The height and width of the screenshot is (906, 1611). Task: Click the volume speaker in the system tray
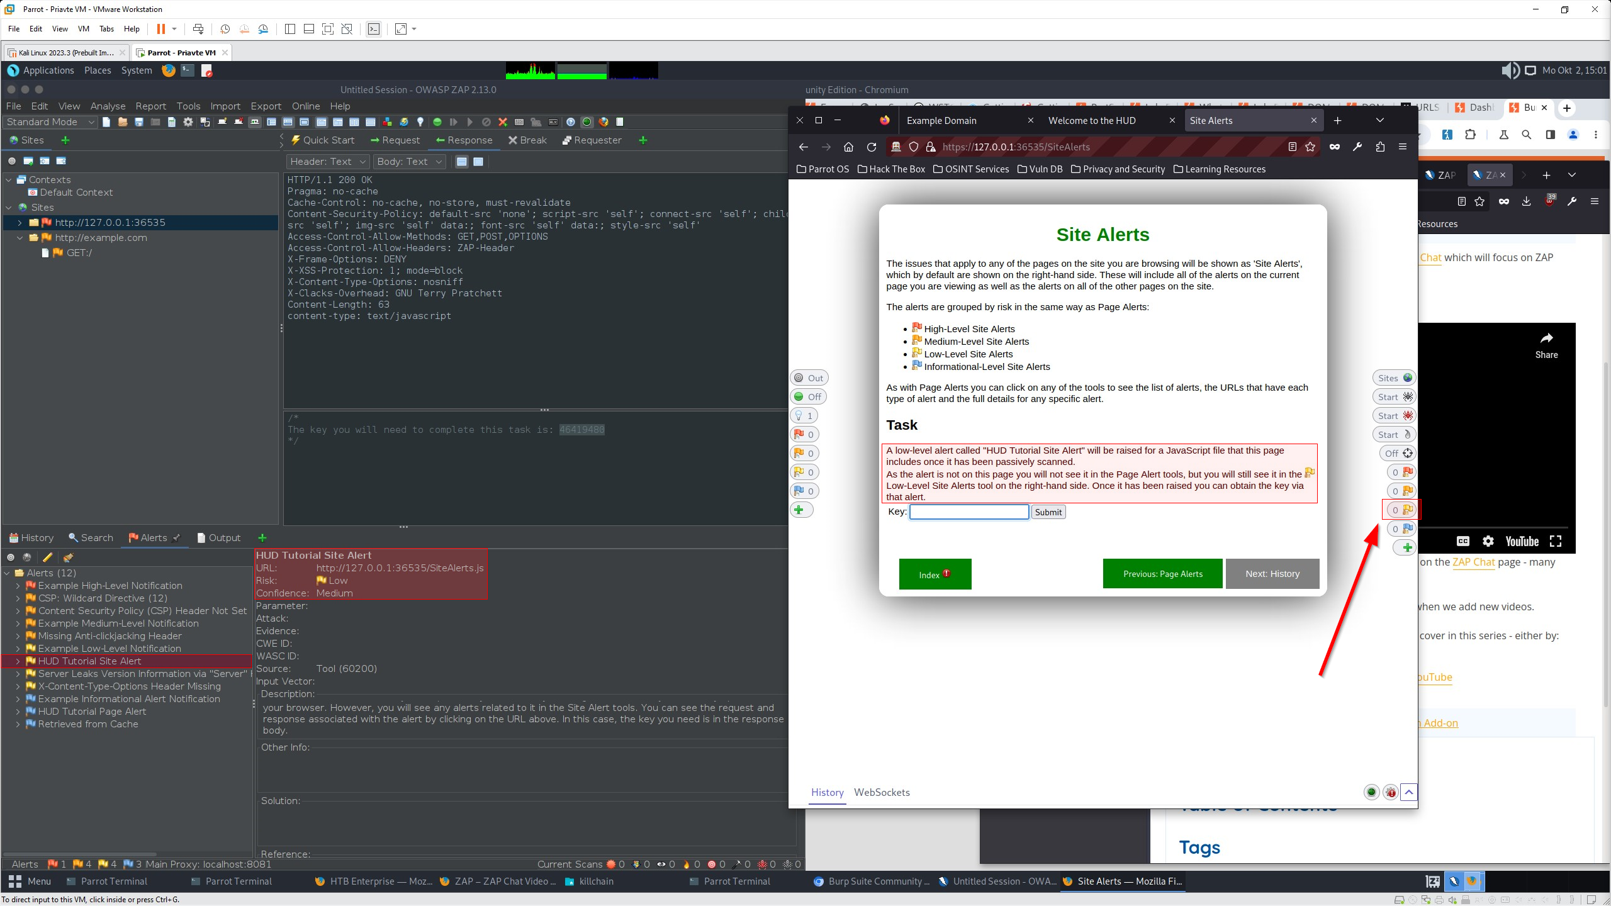point(1510,70)
